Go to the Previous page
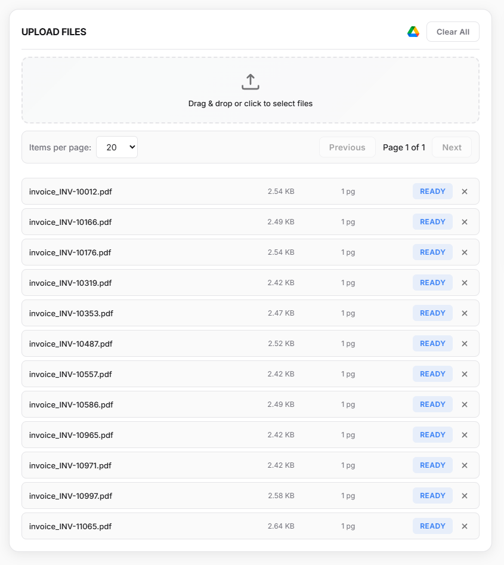Image resolution: width=504 pixels, height=565 pixels. click(x=347, y=147)
